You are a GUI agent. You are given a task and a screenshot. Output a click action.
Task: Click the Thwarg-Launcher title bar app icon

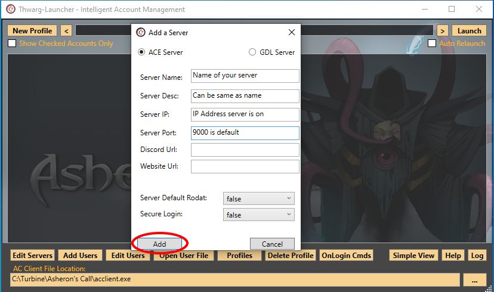(x=11, y=9)
